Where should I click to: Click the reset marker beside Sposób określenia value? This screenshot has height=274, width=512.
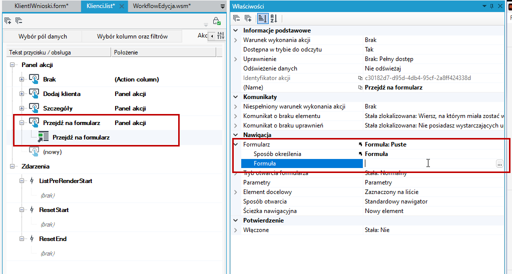click(360, 153)
